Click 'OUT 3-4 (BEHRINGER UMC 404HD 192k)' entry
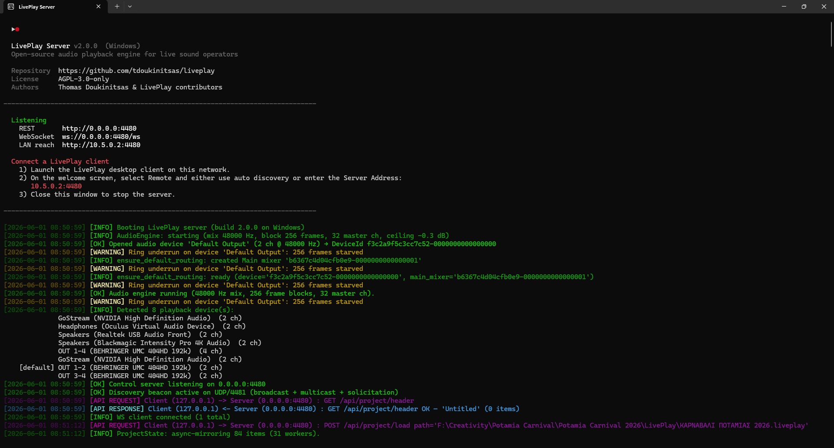834x448 pixels. [140, 376]
